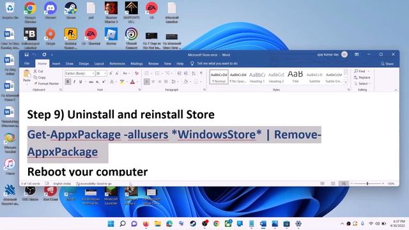Click the Bullets list icon
The height and width of the screenshot is (230, 409).
pyautogui.click(x=146, y=73)
